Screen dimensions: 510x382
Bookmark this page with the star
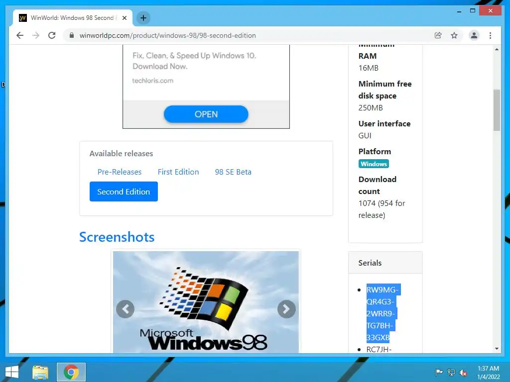click(x=454, y=35)
